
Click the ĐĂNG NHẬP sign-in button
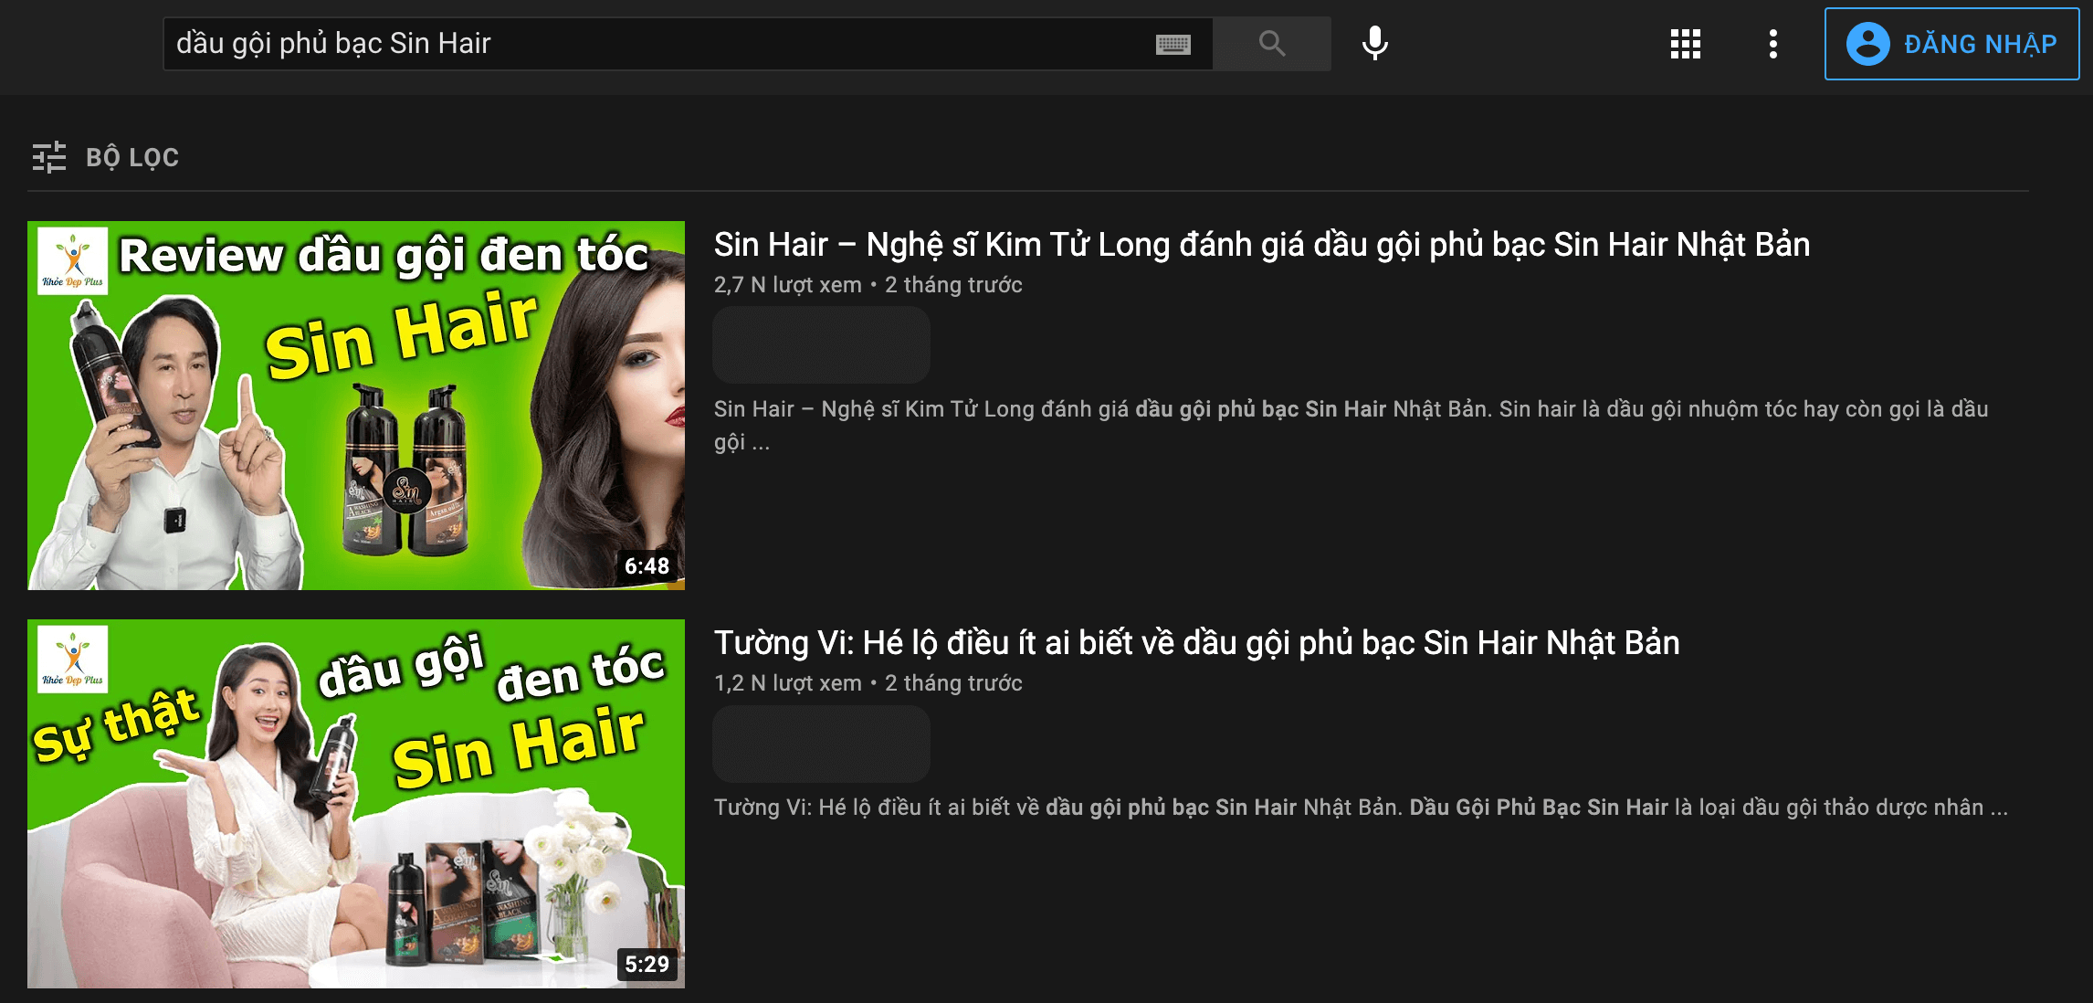(x=1952, y=44)
